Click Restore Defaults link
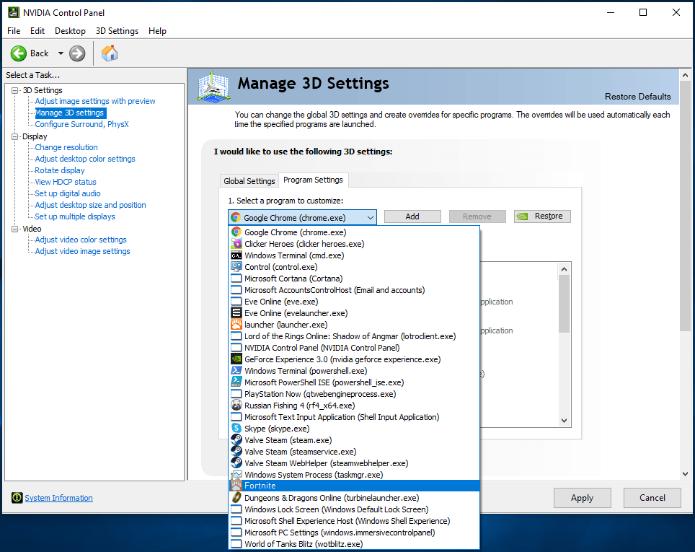 (637, 96)
